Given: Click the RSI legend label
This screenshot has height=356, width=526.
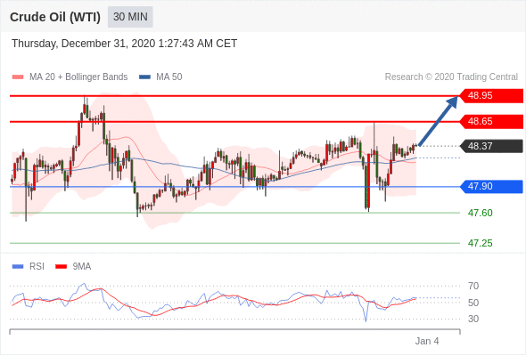Looking at the screenshot, I should pos(37,267).
